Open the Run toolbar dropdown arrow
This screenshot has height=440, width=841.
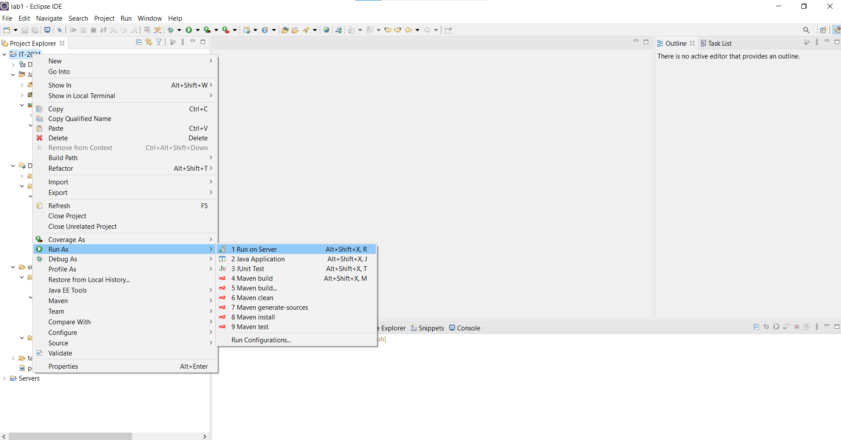pyautogui.click(x=198, y=30)
